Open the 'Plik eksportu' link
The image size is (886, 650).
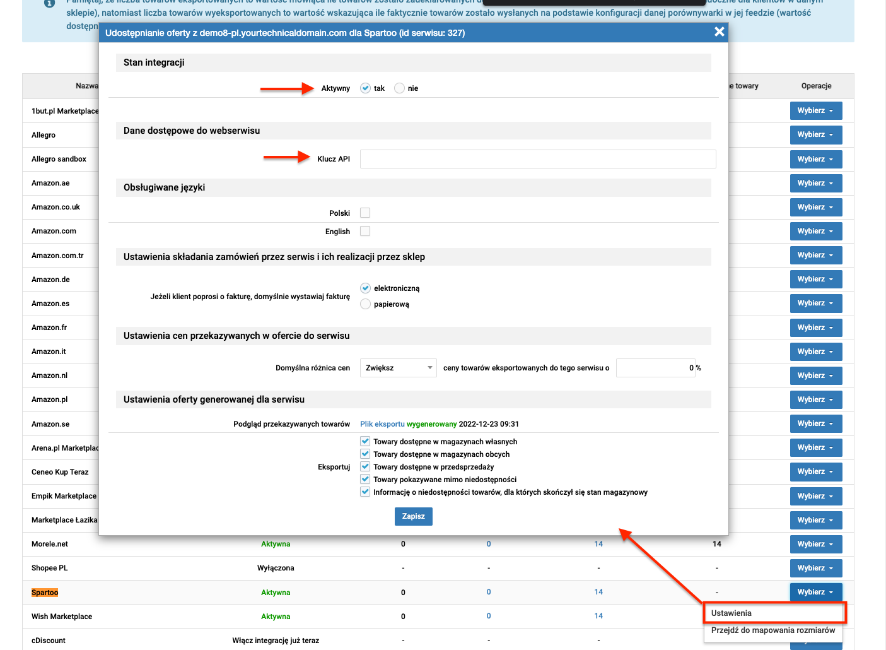(x=382, y=424)
